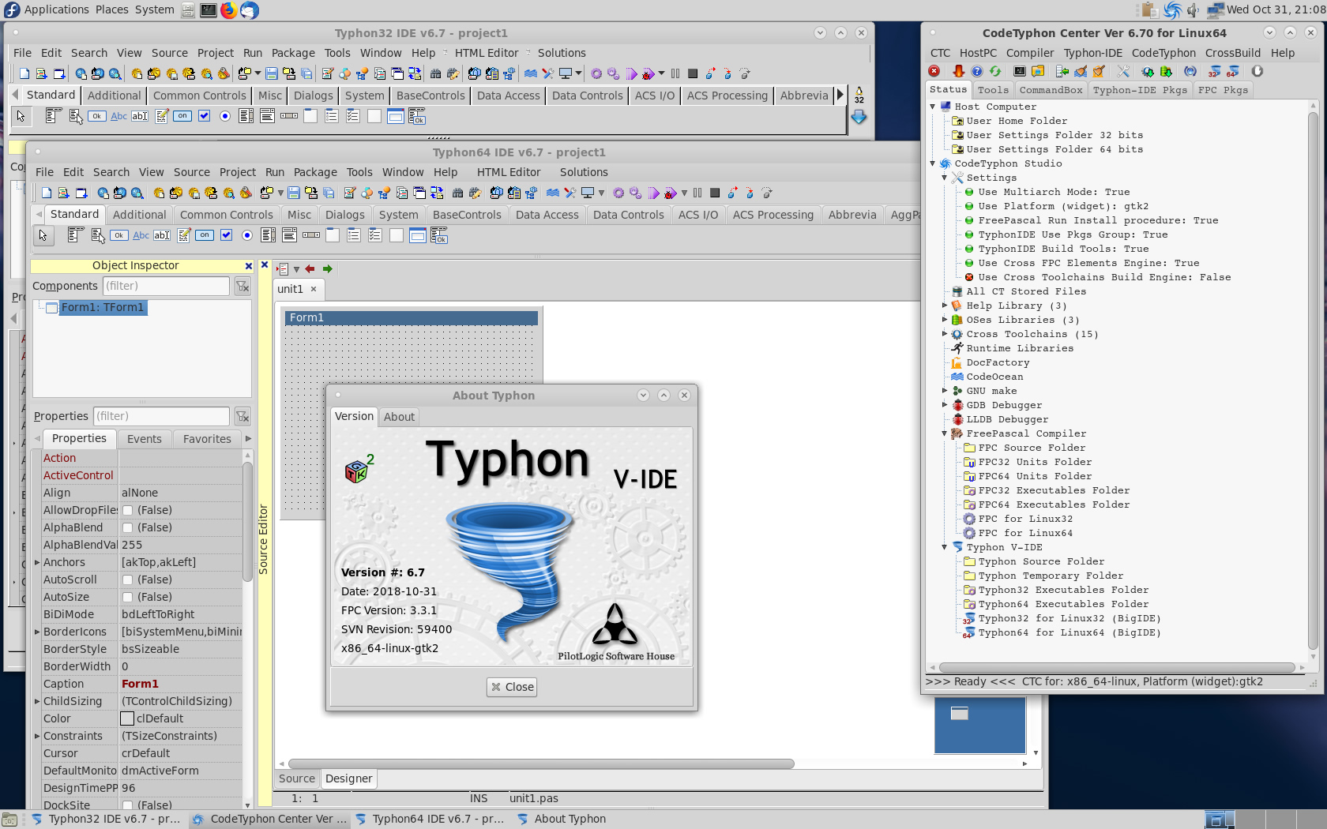Expand the Cross Toolchains (15) node
Screen dimensions: 1327x829
(x=945, y=334)
